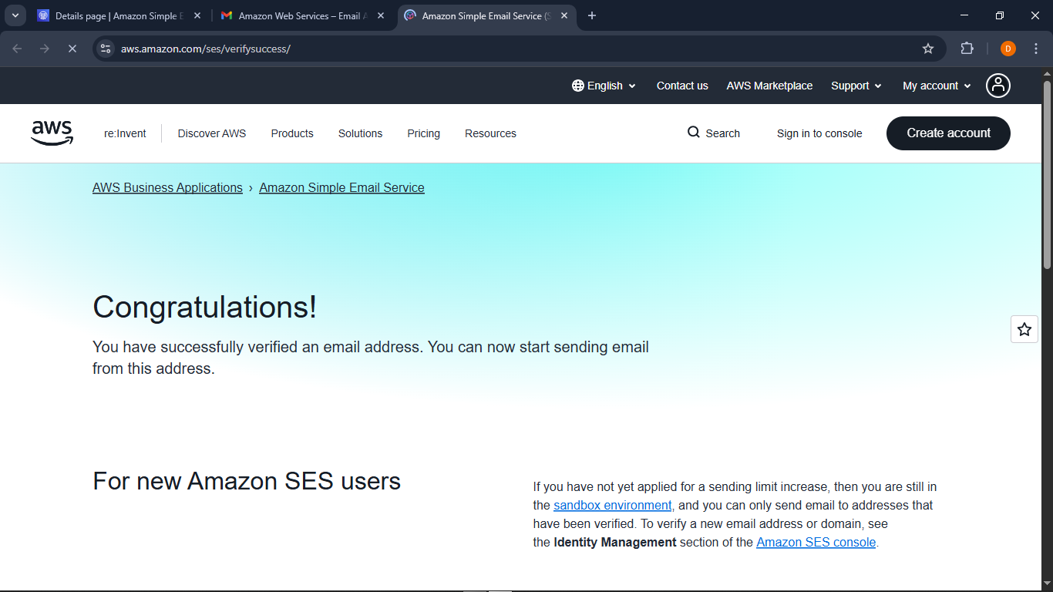Bookmark the page using the star icon
The width and height of the screenshot is (1053, 592).
[927, 48]
